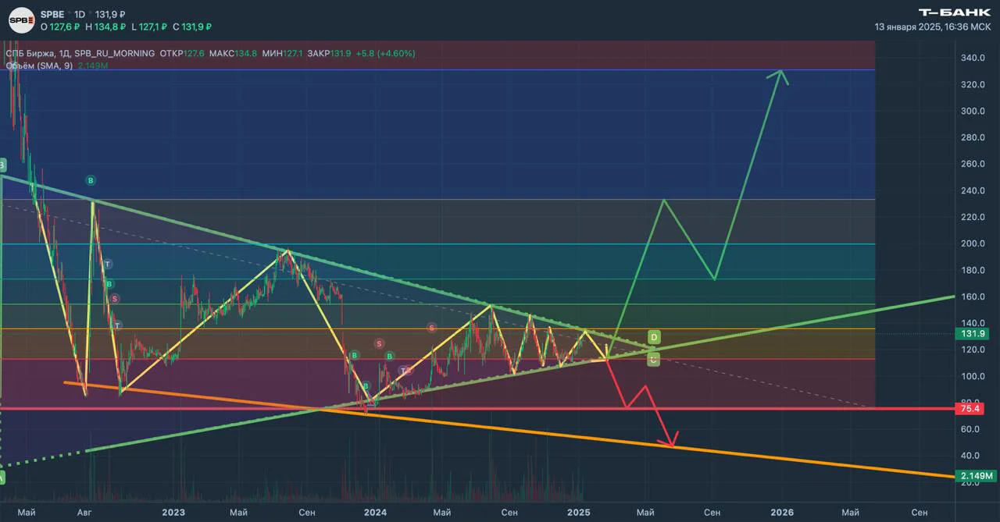This screenshot has height=522, width=1000.
Task: Click the МАКС 134.8 legend value
Action: tap(233, 54)
